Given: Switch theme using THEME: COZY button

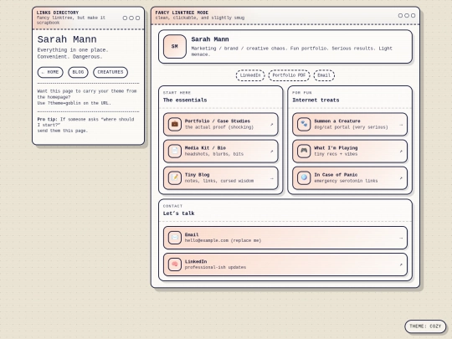Looking at the screenshot, I should pos(425,326).
